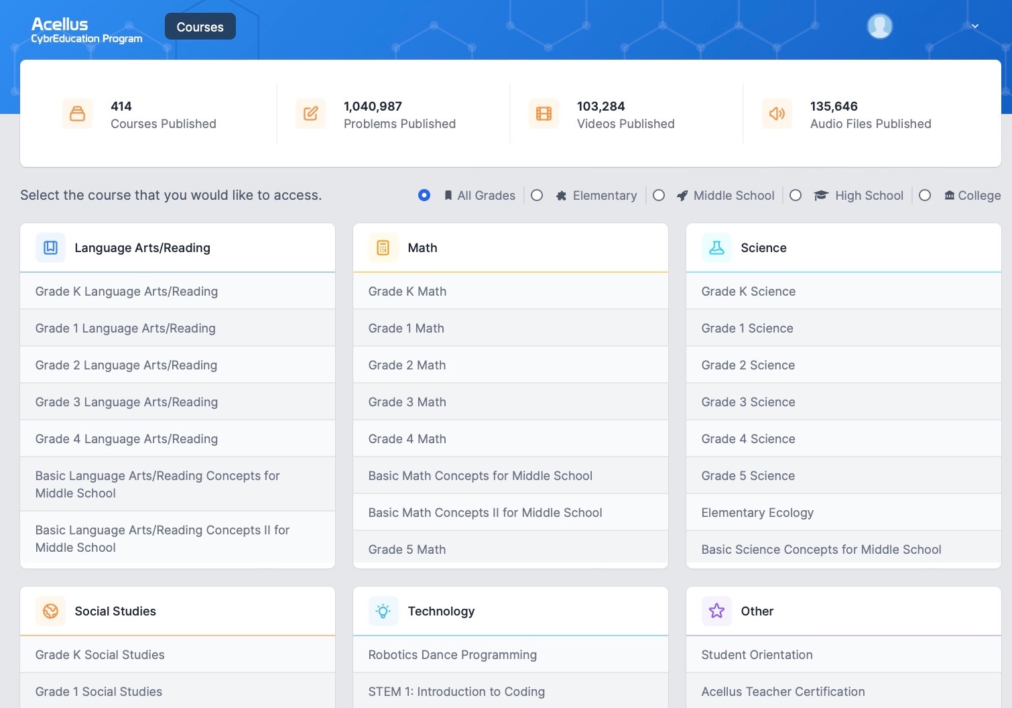Expand the profile dropdown chevron

pyautogui.click(x=975, y=26)
